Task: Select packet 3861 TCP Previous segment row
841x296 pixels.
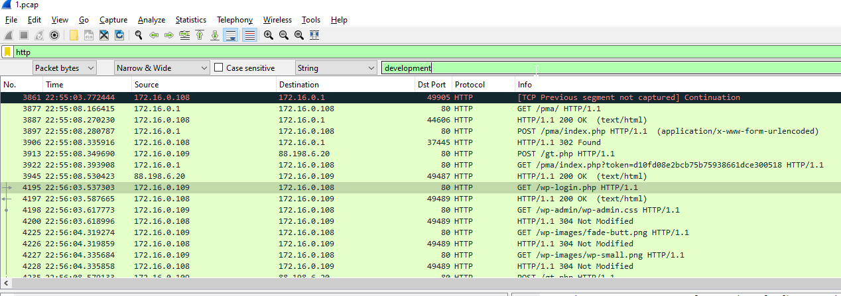Action: [x=420, y=97]
